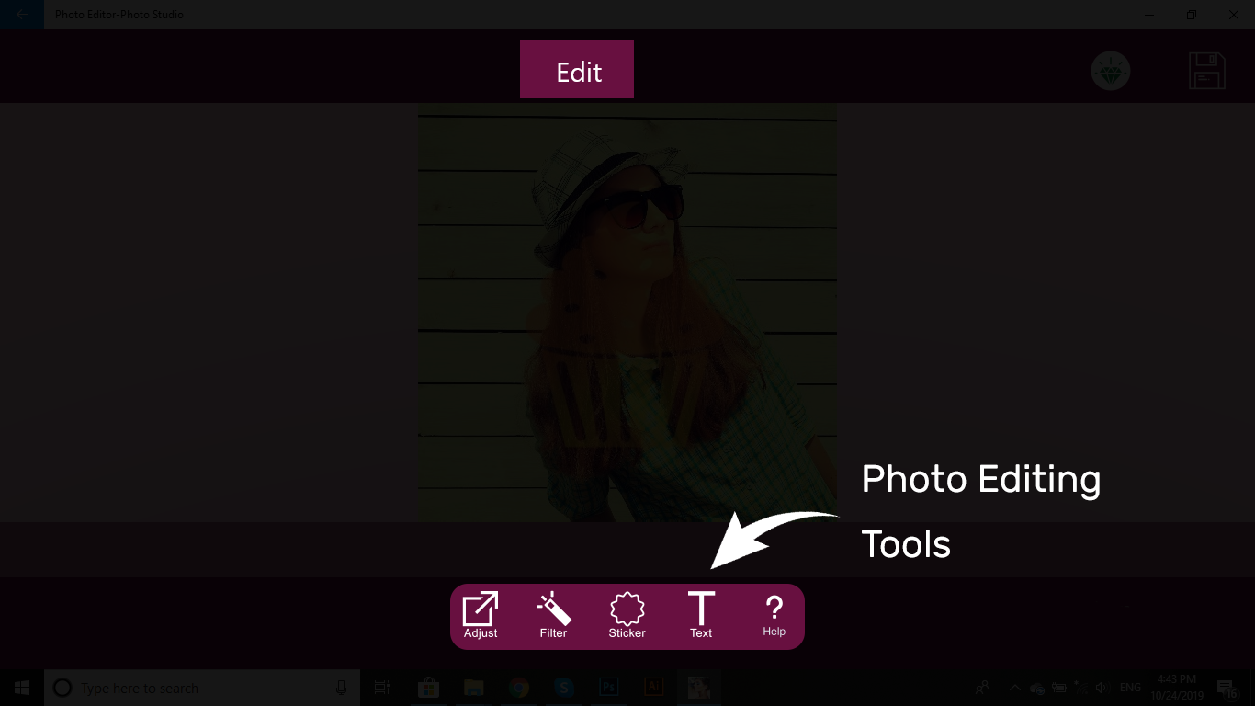Open Help question mark

click(x=774, y=615)
